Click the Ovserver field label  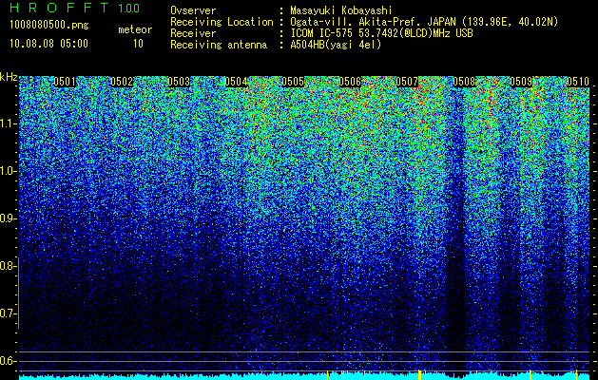[193, 10]
